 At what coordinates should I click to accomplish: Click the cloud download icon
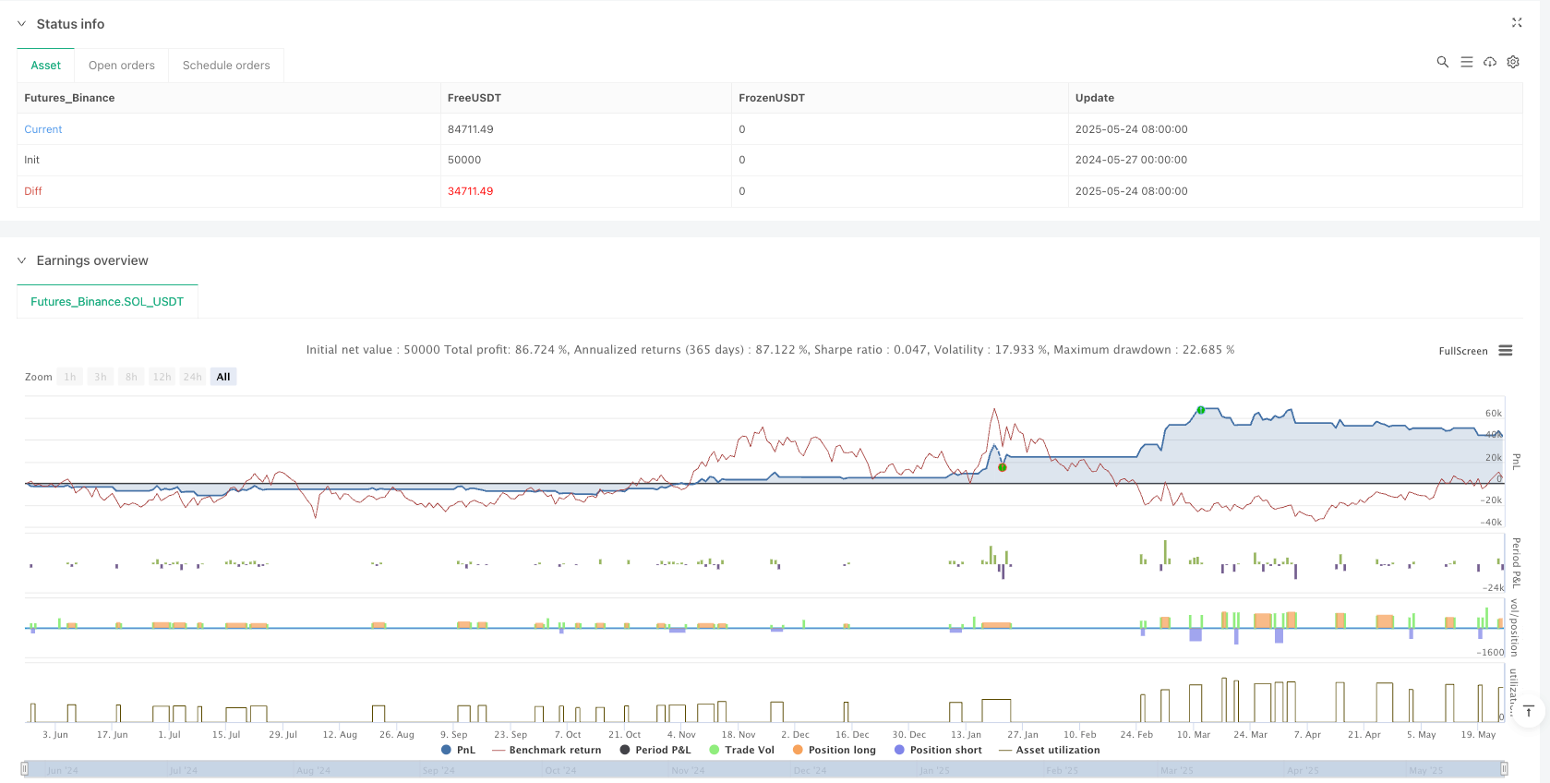(1489, 62)
